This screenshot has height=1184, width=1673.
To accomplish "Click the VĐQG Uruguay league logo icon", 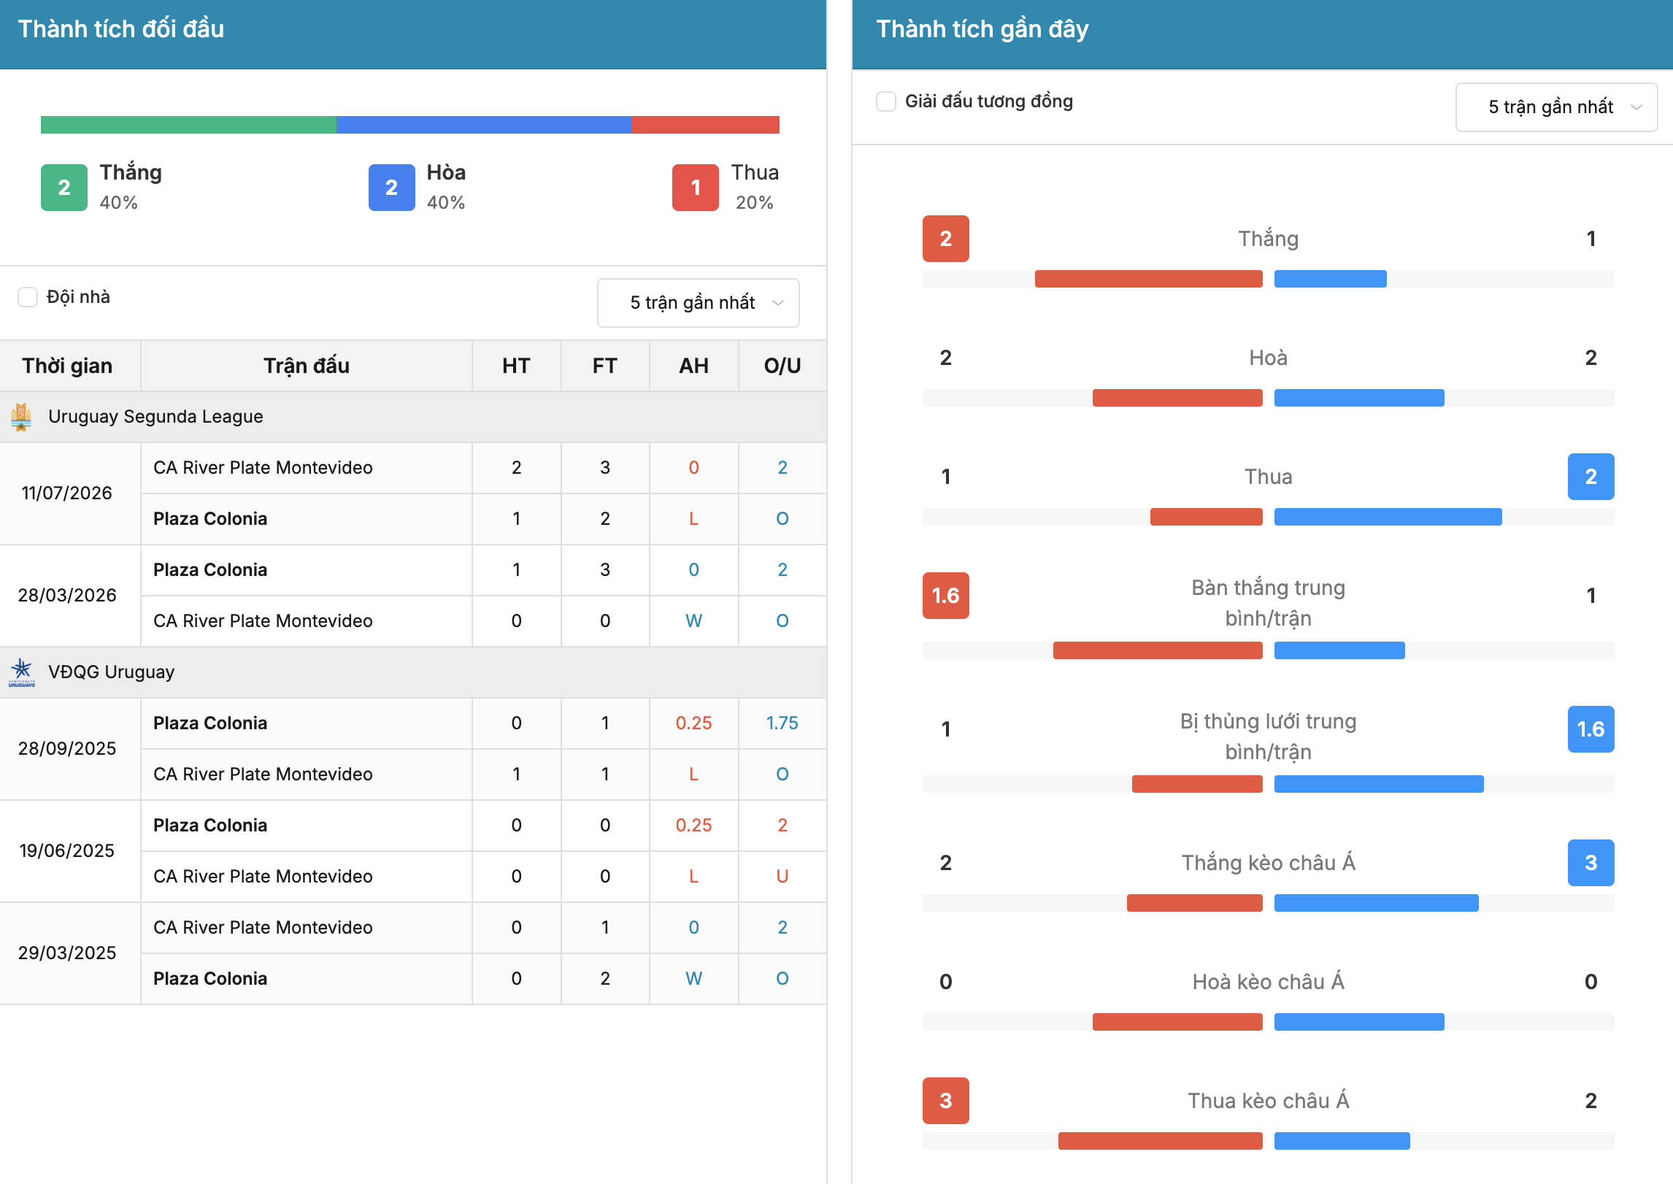I will (21, 672).
